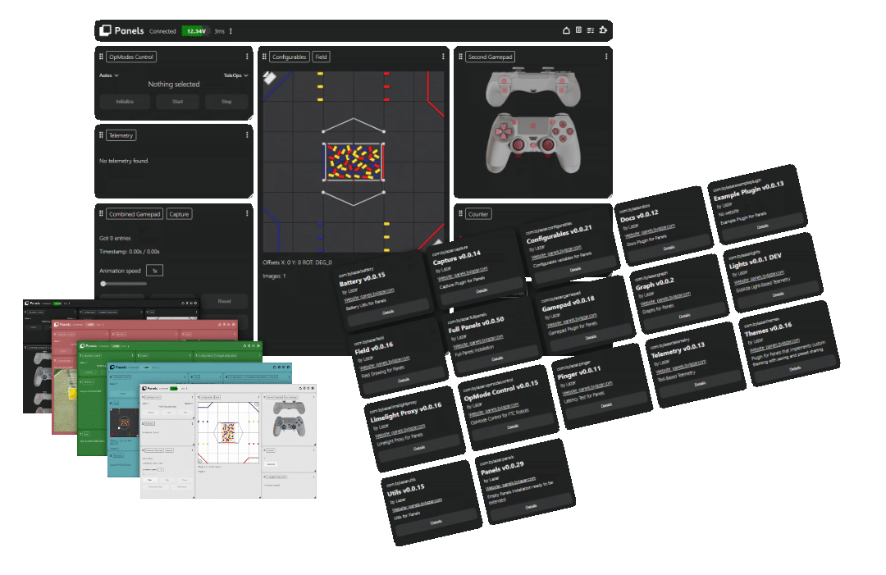Open the three-dot menu on Configurables panel

(x=444, y=57)
